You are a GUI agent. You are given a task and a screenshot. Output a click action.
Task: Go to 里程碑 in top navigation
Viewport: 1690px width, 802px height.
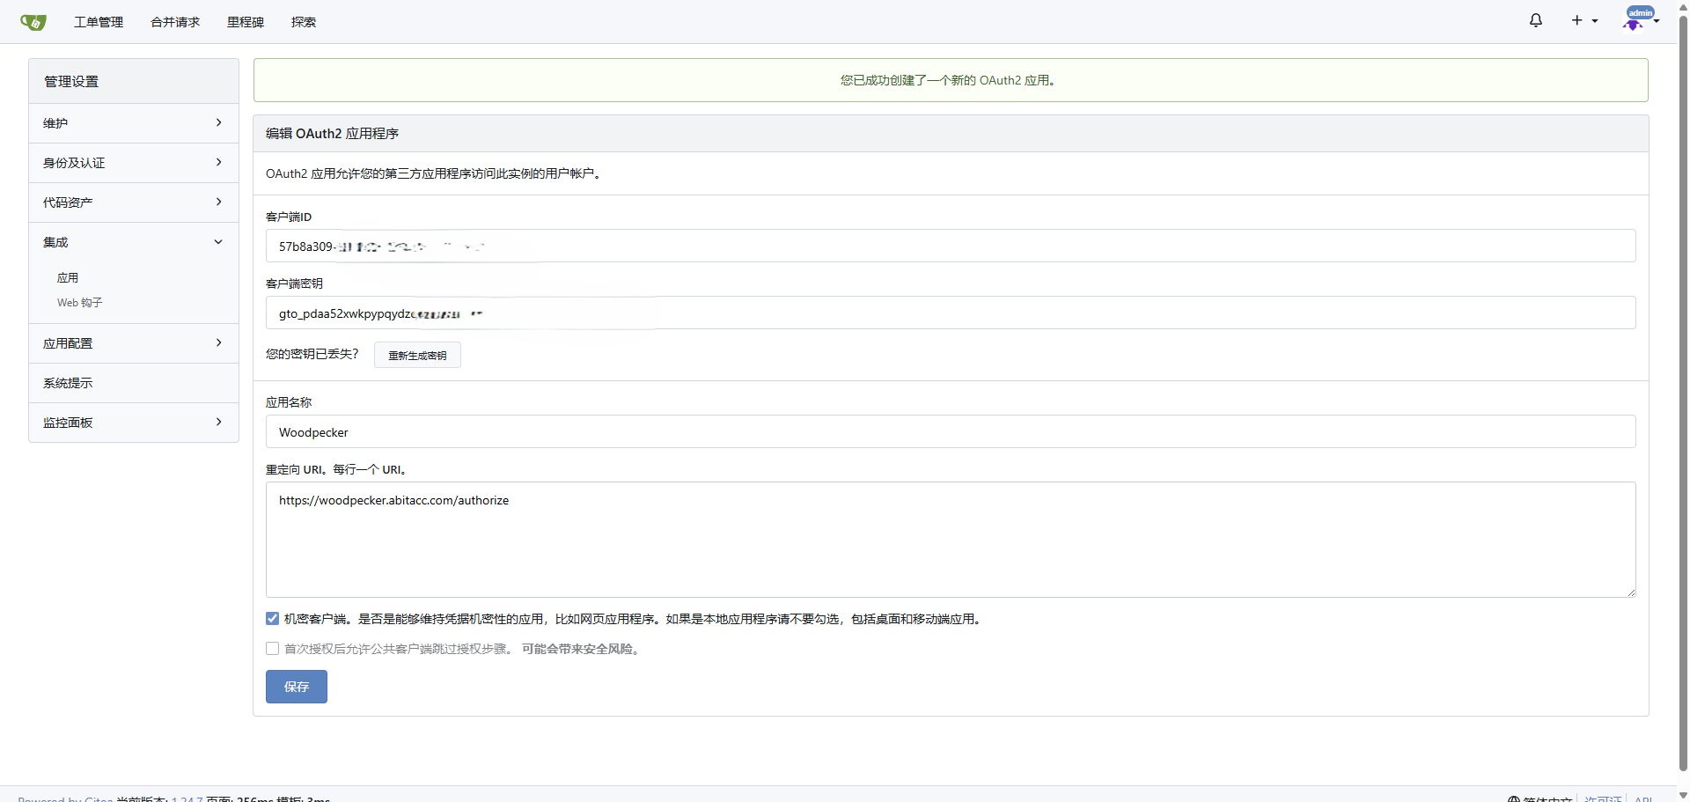pos(246,22)
